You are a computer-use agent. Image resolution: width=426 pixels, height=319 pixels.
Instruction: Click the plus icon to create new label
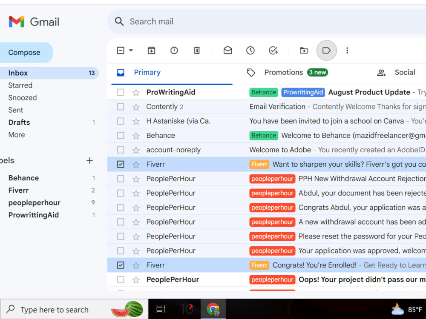(x=89, y=161)
